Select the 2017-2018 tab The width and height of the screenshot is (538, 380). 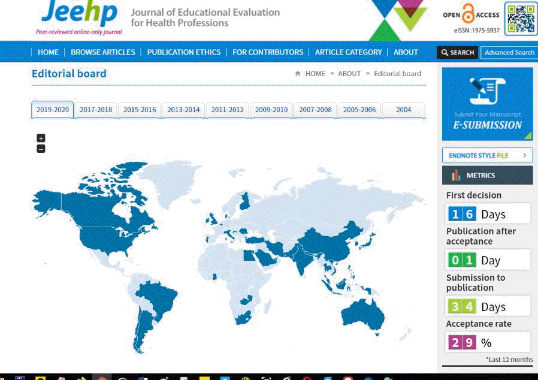96,110
